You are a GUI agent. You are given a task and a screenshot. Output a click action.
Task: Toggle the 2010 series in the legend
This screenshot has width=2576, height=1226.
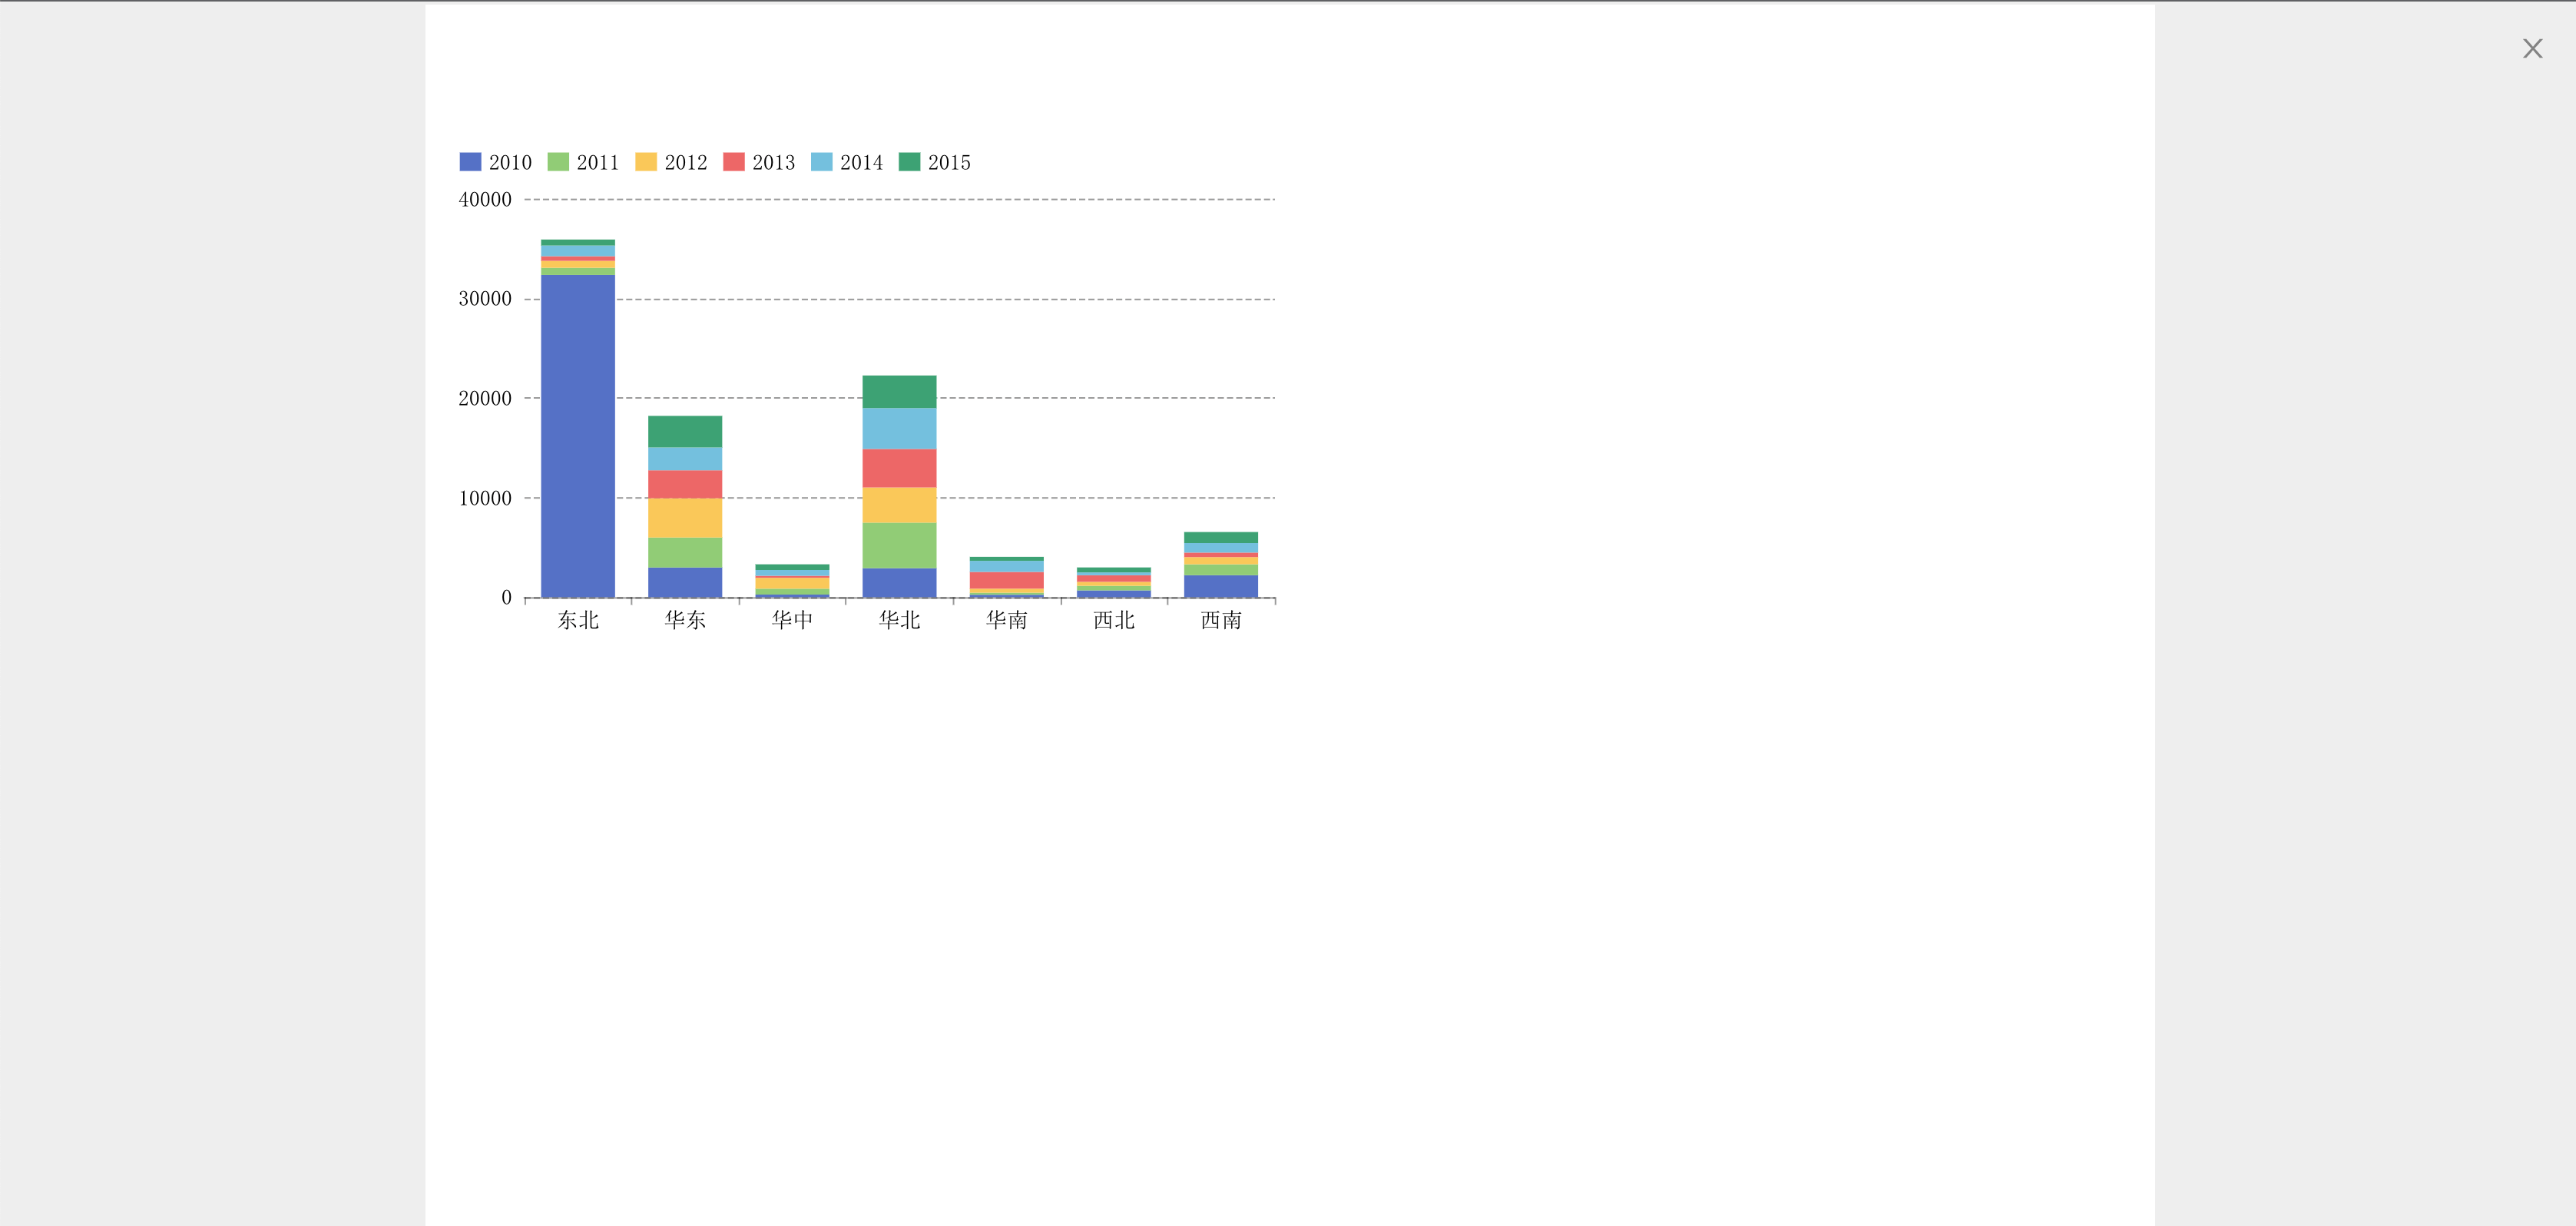(496, 162)
